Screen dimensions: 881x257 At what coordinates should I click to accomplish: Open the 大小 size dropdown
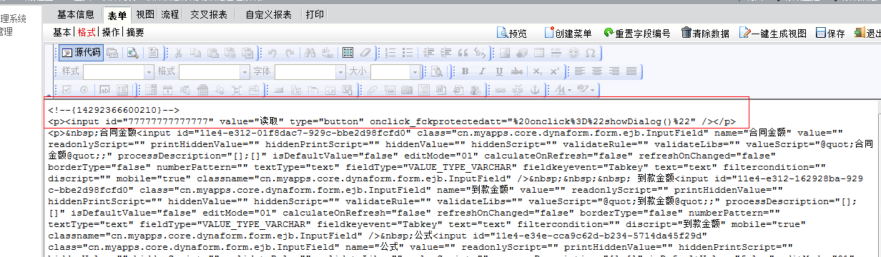pos(395,72)
